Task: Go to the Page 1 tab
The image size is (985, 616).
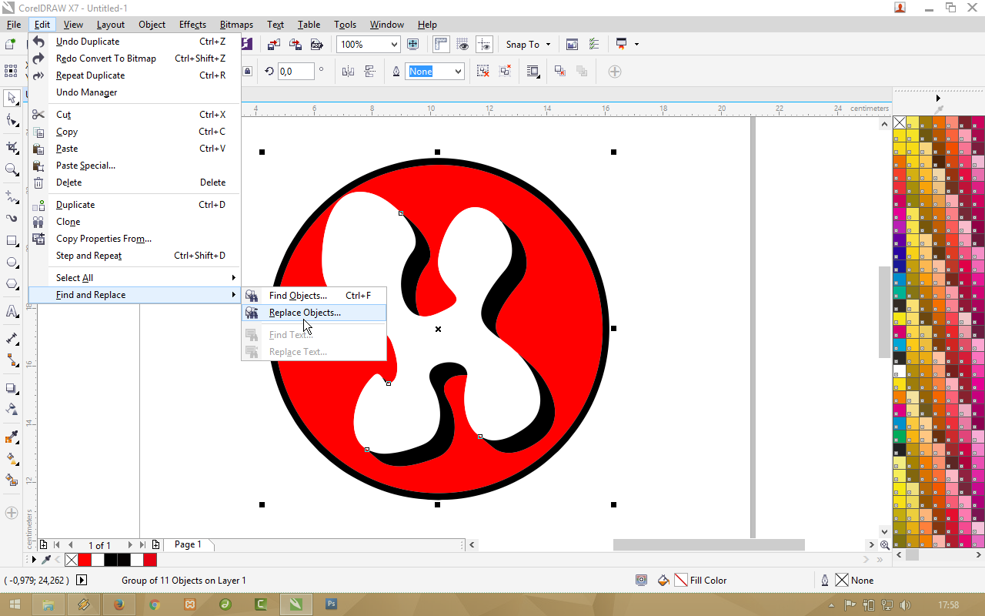Action: pos(187,544)
